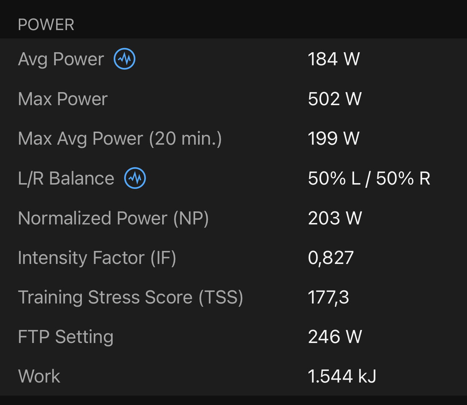Click the FTP Setting label
467x405 pixels.
[66, 337]
